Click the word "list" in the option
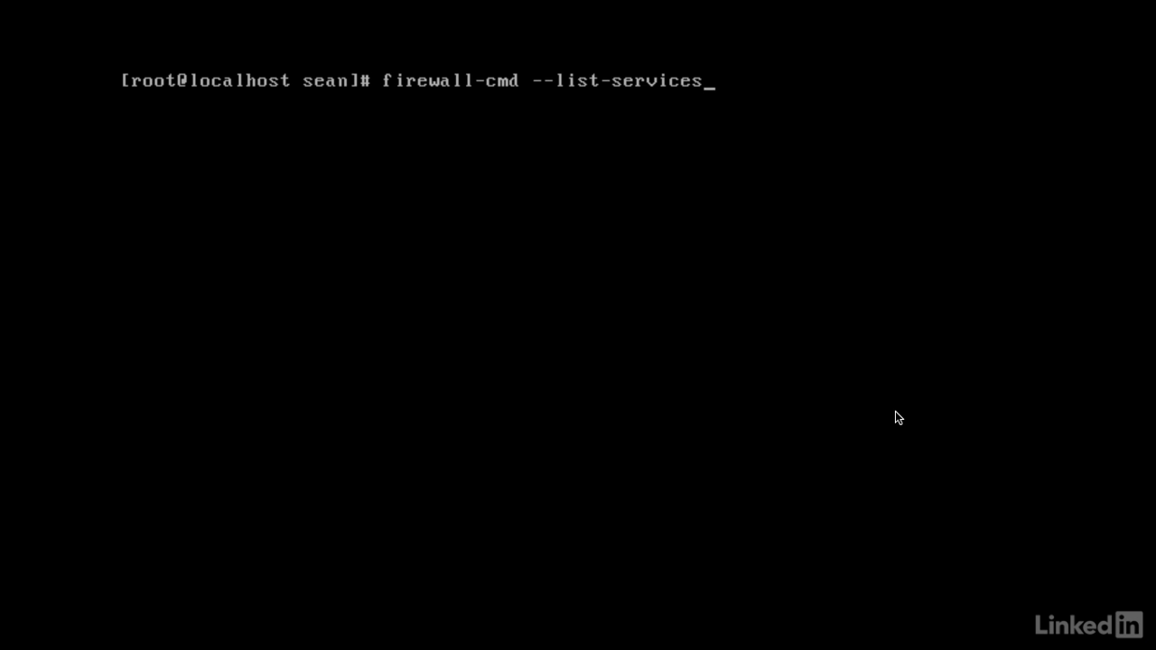 (577, 80)
